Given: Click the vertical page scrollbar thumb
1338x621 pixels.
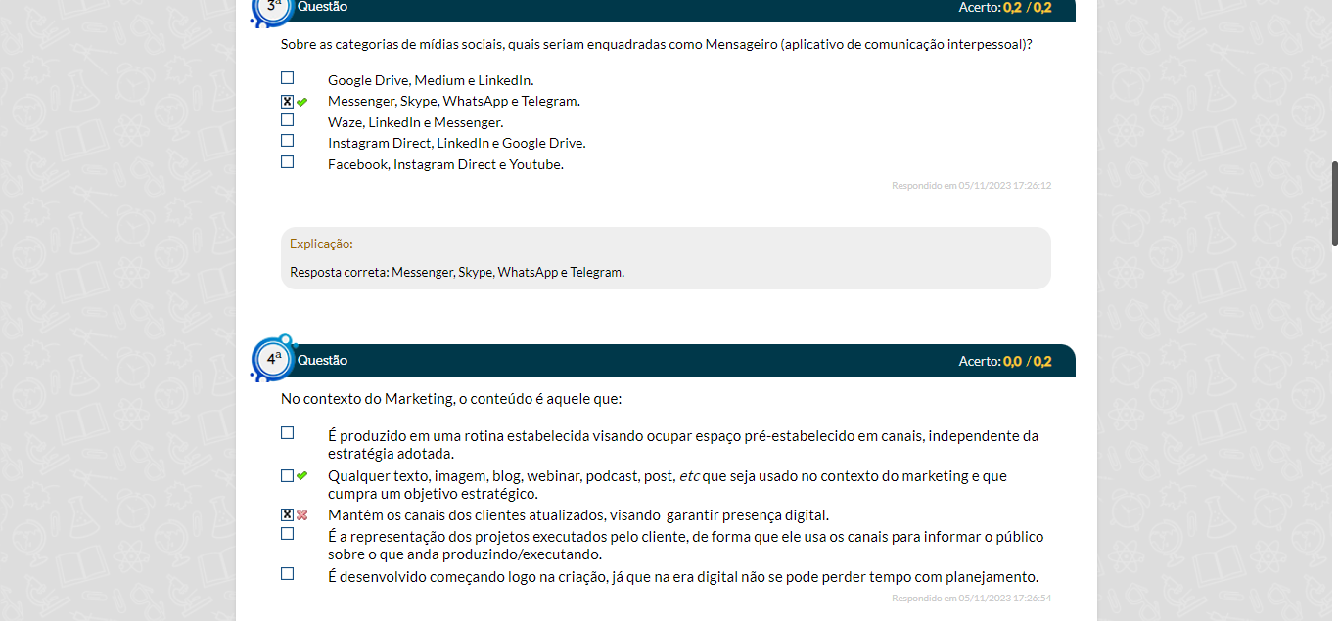Looking at the screenshot, I should (1333, 203).
